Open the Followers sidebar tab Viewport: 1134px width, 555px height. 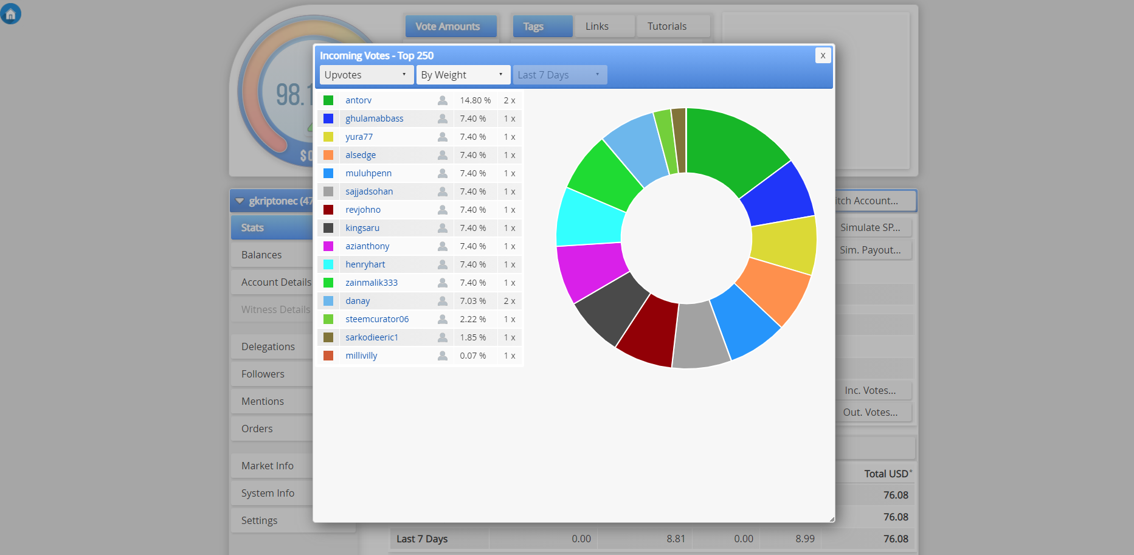tap(272, 374)
